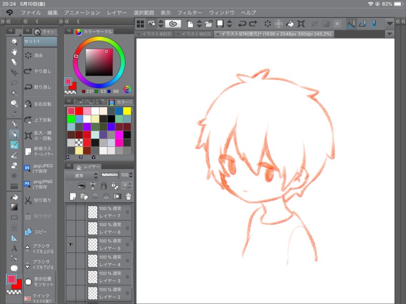
Task: Click Redo arrow in command bar
Action: pos(253,24)
